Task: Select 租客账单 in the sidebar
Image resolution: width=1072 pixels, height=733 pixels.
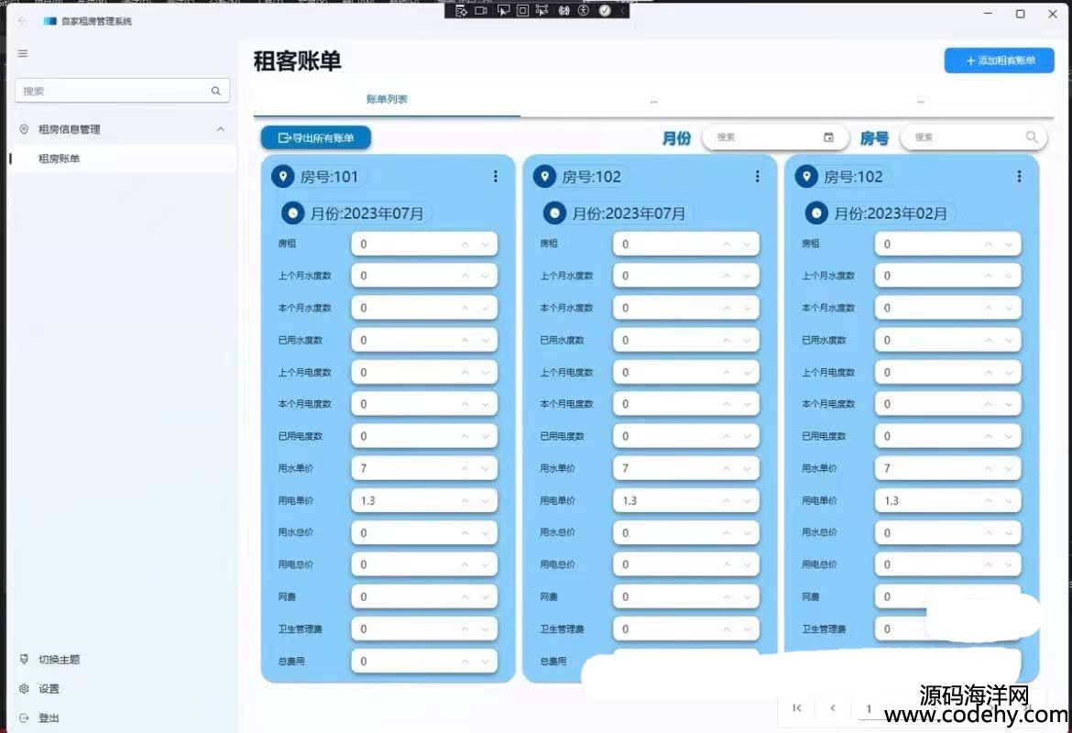Action: [x=60, y=159]
